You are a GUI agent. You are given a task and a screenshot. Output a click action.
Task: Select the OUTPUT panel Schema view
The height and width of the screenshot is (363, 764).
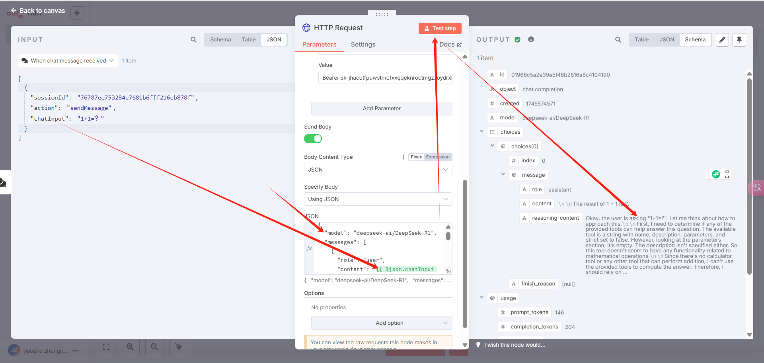tap(695, 39)
